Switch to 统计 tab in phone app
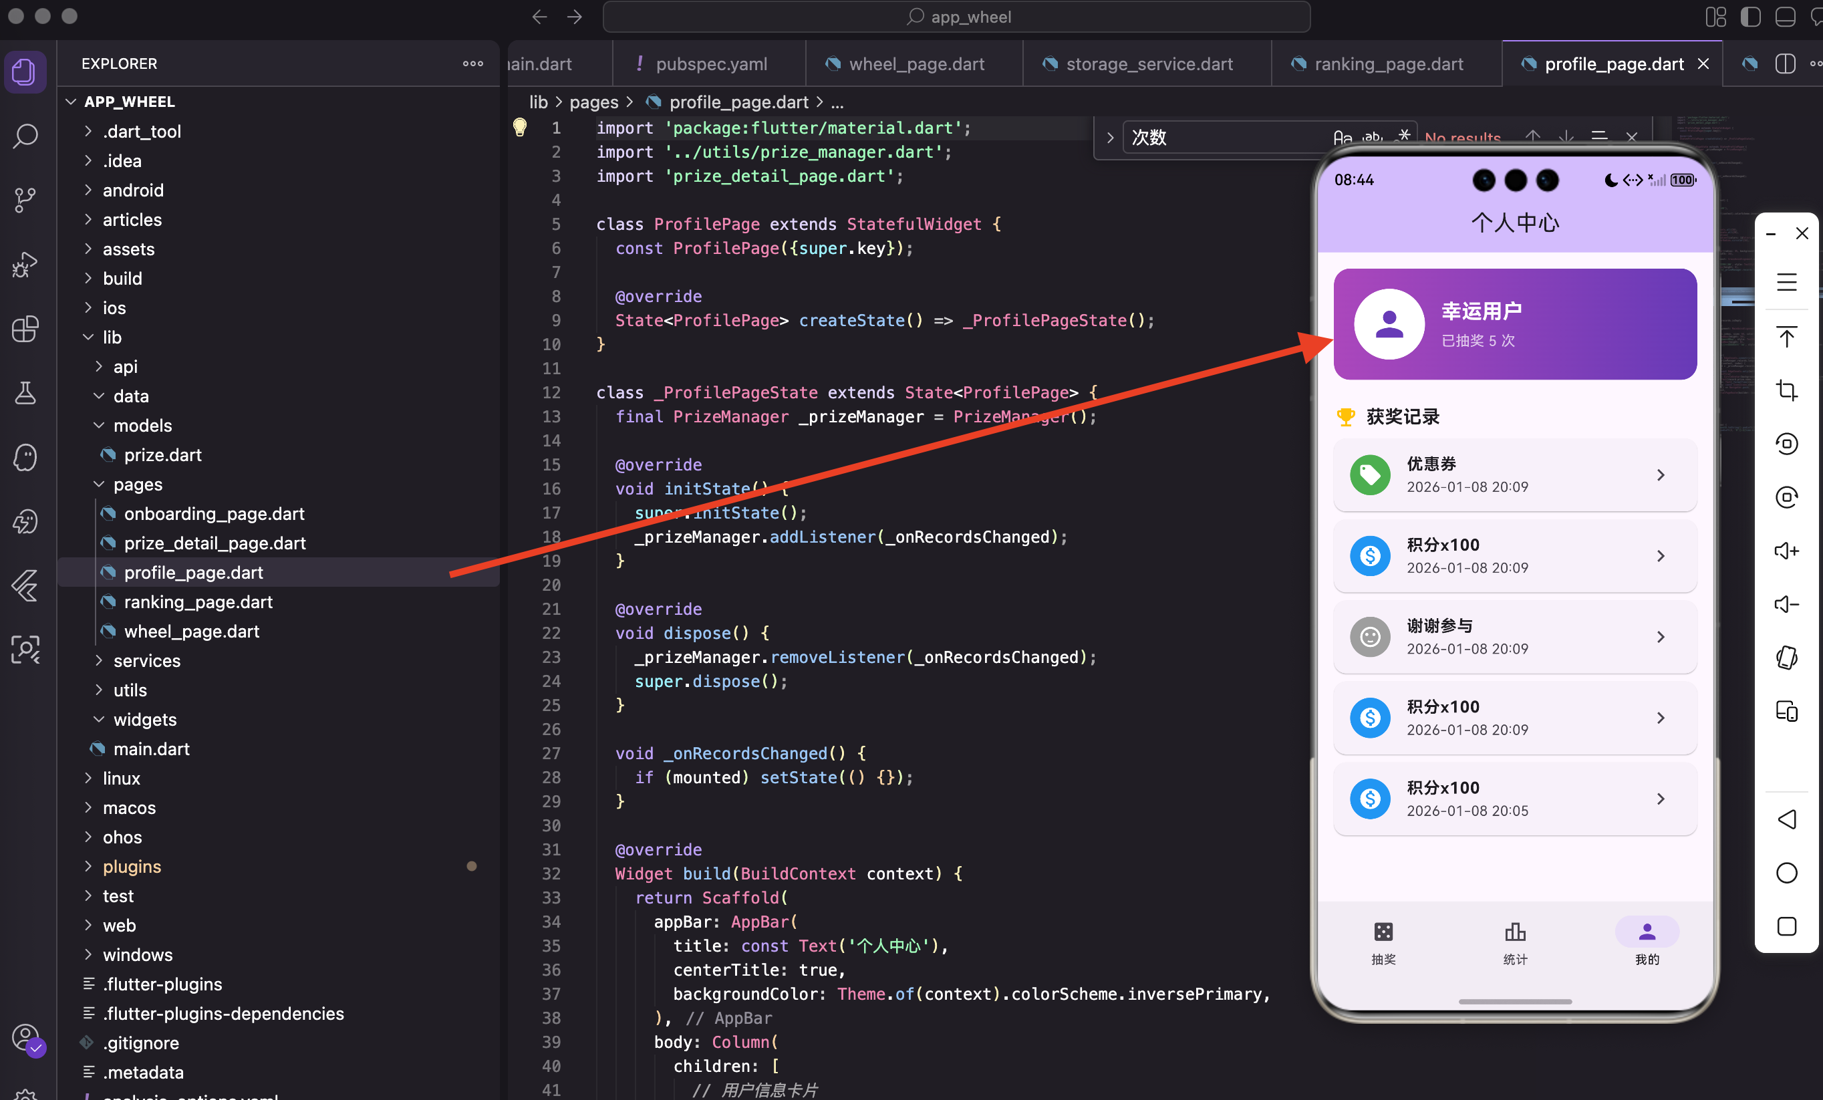1823x1100 pixels. (x=1514, y=943)
